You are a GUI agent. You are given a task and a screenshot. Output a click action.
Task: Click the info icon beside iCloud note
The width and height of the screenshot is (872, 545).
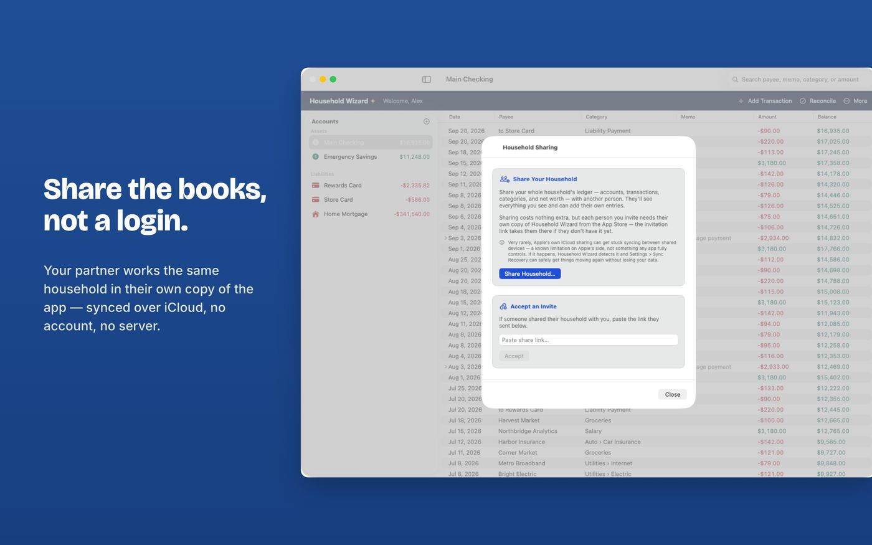[x=502, y=242]
